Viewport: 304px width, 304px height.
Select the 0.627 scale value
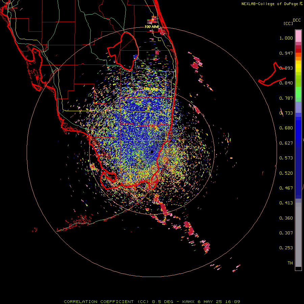pyautogui.click(x=286, y=143)
